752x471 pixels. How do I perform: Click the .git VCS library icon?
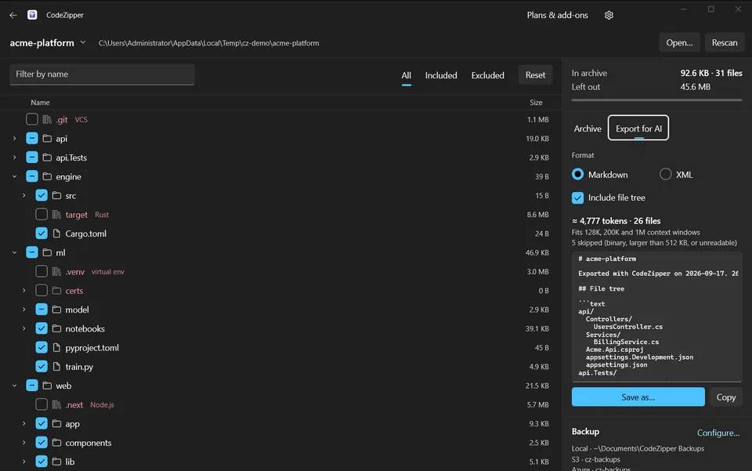tap(46, 119)
